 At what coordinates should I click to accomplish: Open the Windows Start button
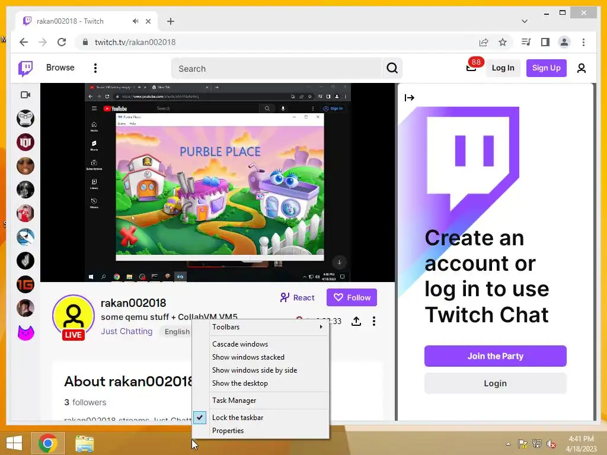coord(14,443)
